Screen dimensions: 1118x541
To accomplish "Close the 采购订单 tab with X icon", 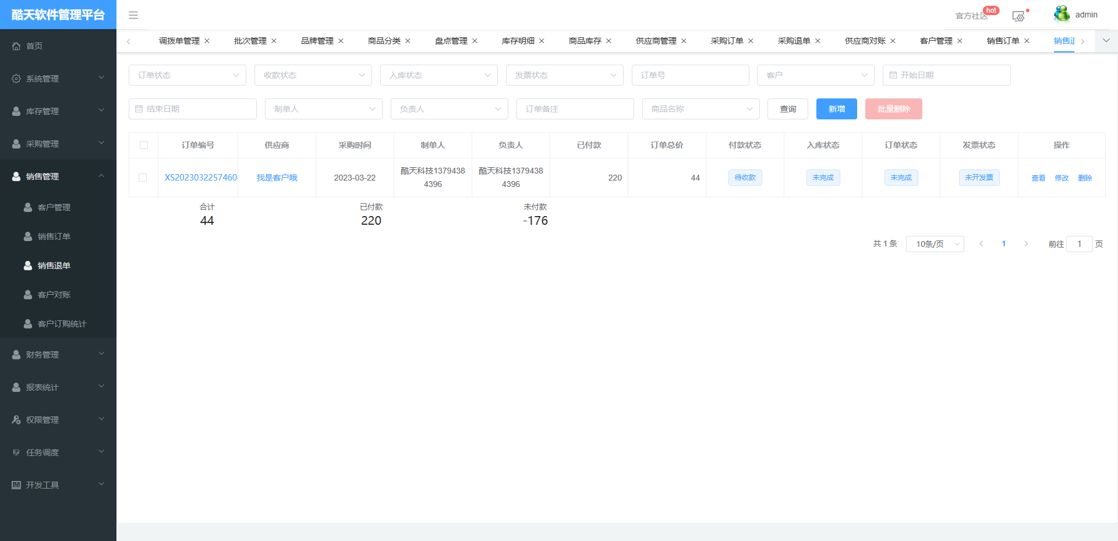I will click(x=751, y=41).
